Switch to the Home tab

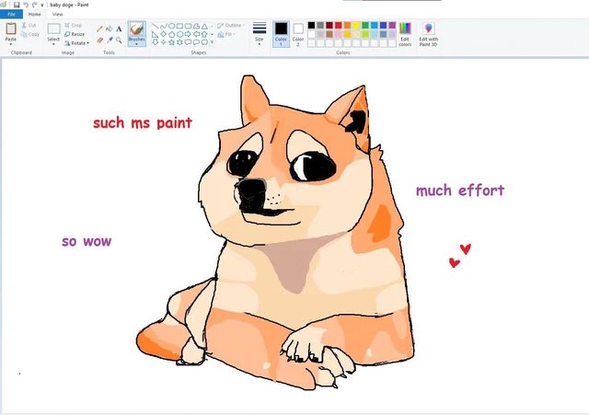35,15
